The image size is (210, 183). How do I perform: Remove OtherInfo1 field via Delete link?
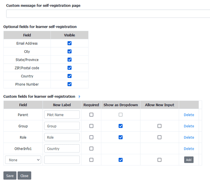click(x=189, y=148)
